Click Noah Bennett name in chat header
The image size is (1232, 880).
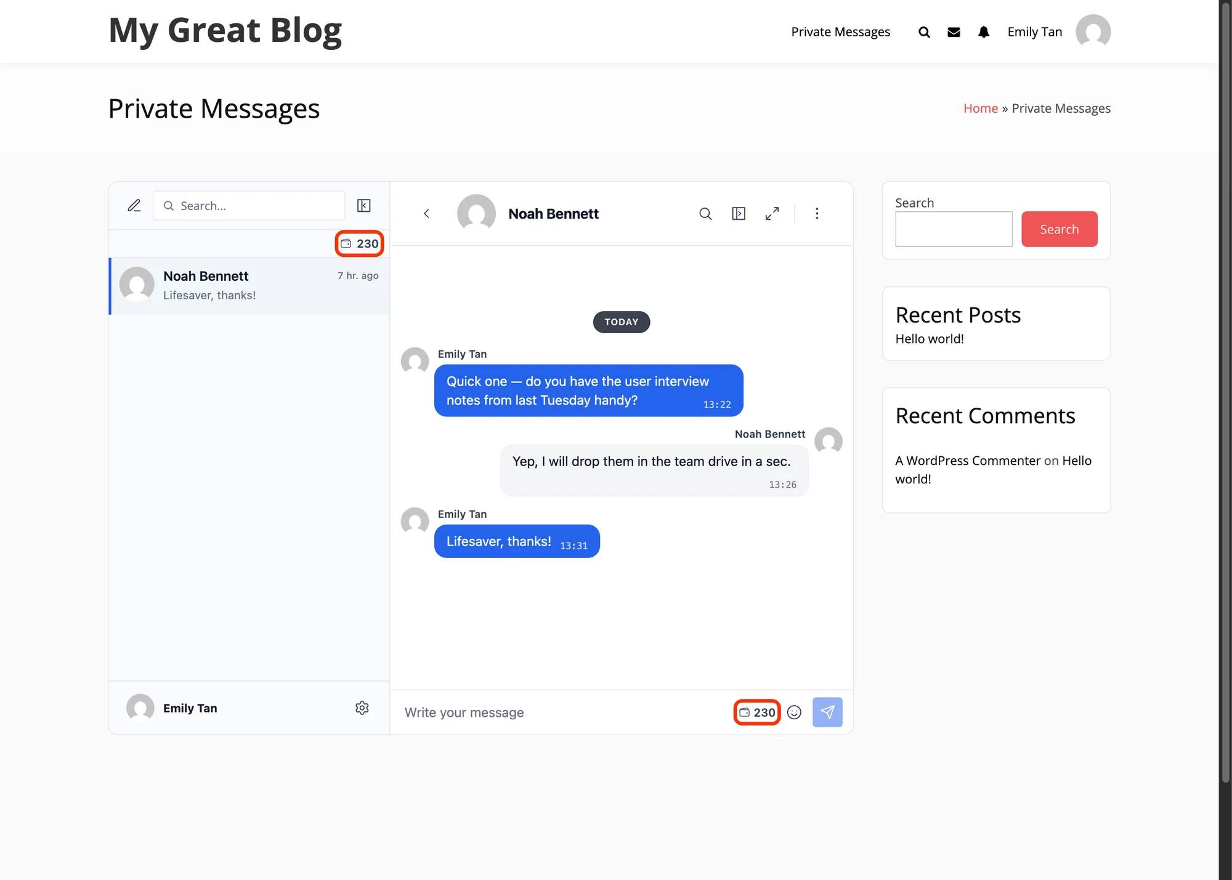553,214
